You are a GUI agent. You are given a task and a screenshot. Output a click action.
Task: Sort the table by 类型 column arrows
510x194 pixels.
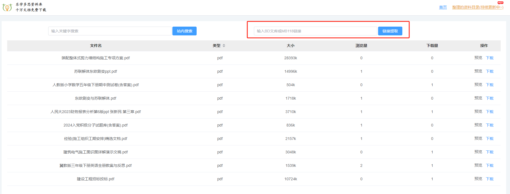224,46
